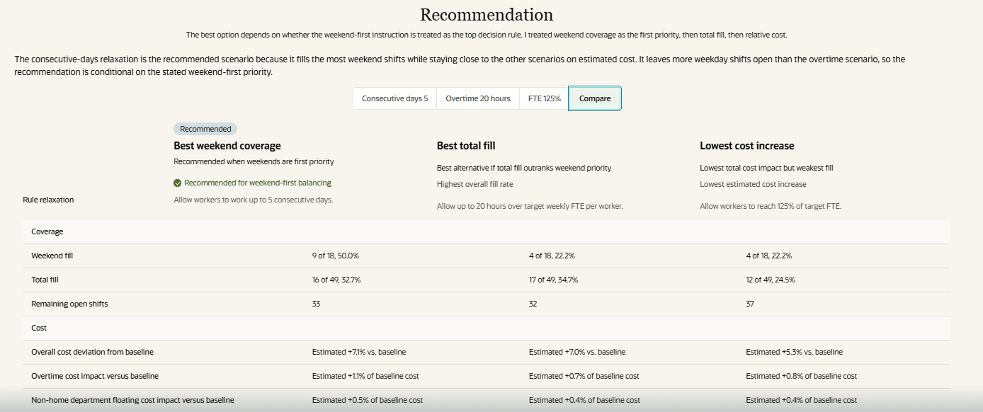Click the Weekend fill row label

(x=52, y=256)
